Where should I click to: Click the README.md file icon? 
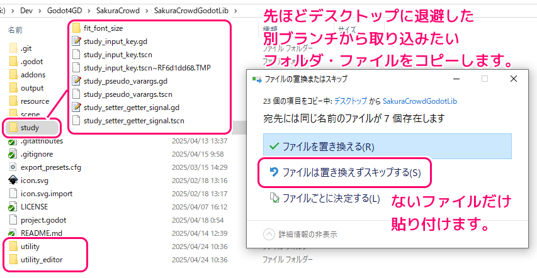pyautogui.click(x=13, y=233)
